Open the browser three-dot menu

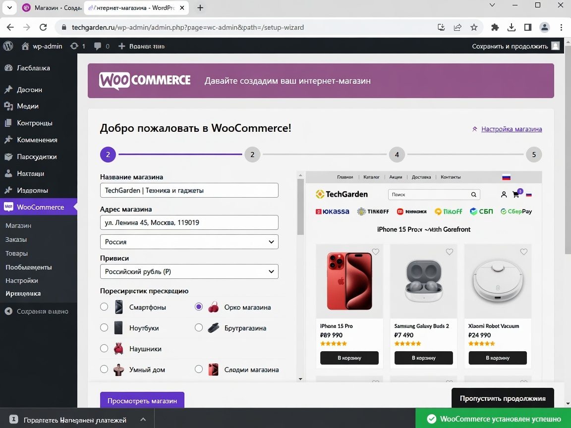561,27
